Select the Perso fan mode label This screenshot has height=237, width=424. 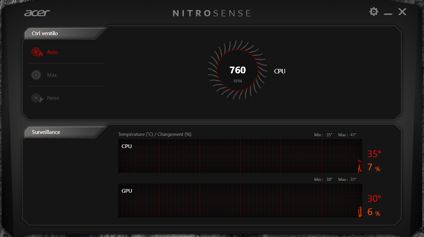point(53,98)
